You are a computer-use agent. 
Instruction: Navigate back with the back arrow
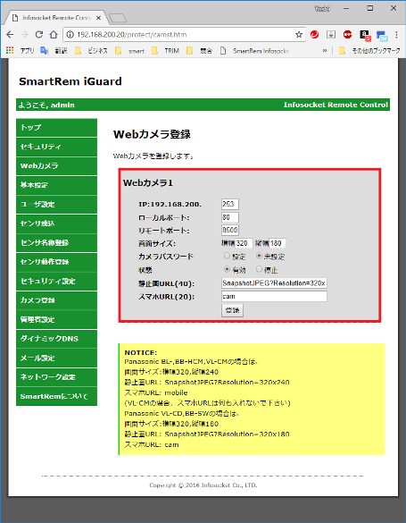click(x=10, y=34)
